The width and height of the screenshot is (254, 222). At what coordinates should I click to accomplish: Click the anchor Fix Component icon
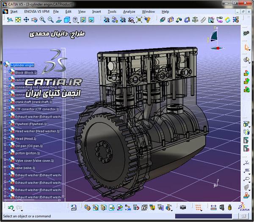tap(195, 20)
